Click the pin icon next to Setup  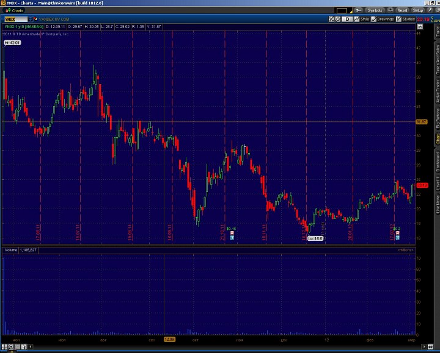[x=430, y=10]
